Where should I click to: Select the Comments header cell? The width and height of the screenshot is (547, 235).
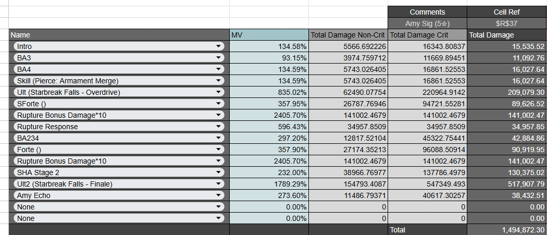tap(427, 12)
